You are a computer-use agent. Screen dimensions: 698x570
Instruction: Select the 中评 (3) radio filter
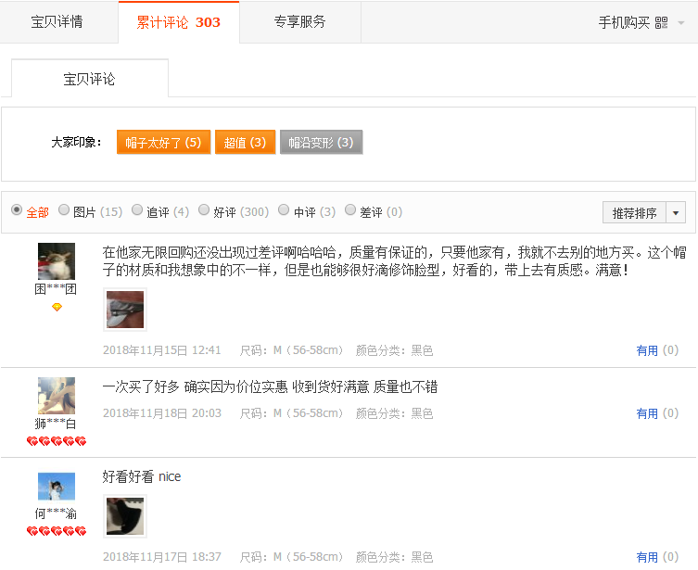[x=284, y=209]
